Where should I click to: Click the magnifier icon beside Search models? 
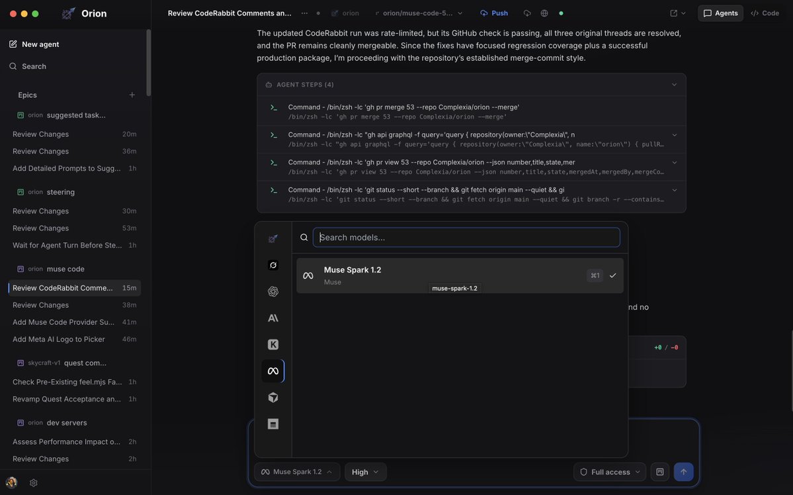point(304,238)
